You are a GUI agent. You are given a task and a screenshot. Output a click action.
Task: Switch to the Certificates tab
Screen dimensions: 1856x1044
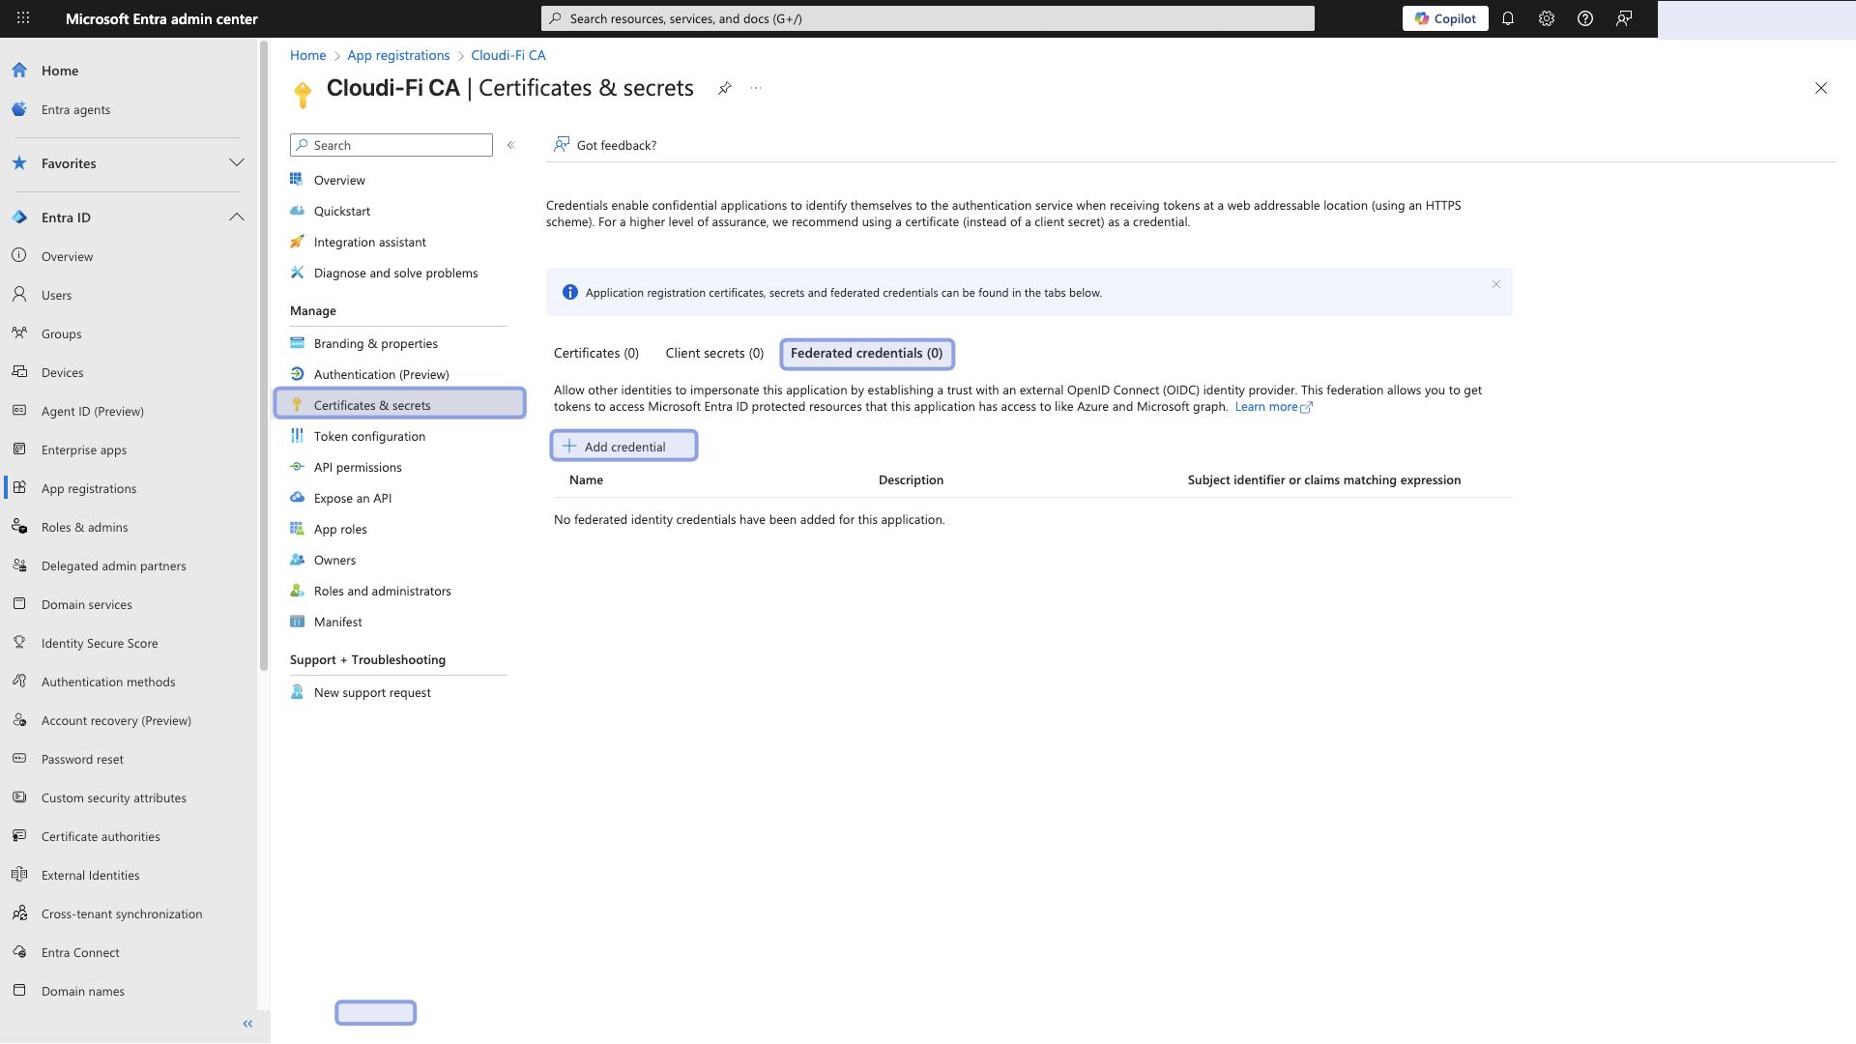[595, 353]
